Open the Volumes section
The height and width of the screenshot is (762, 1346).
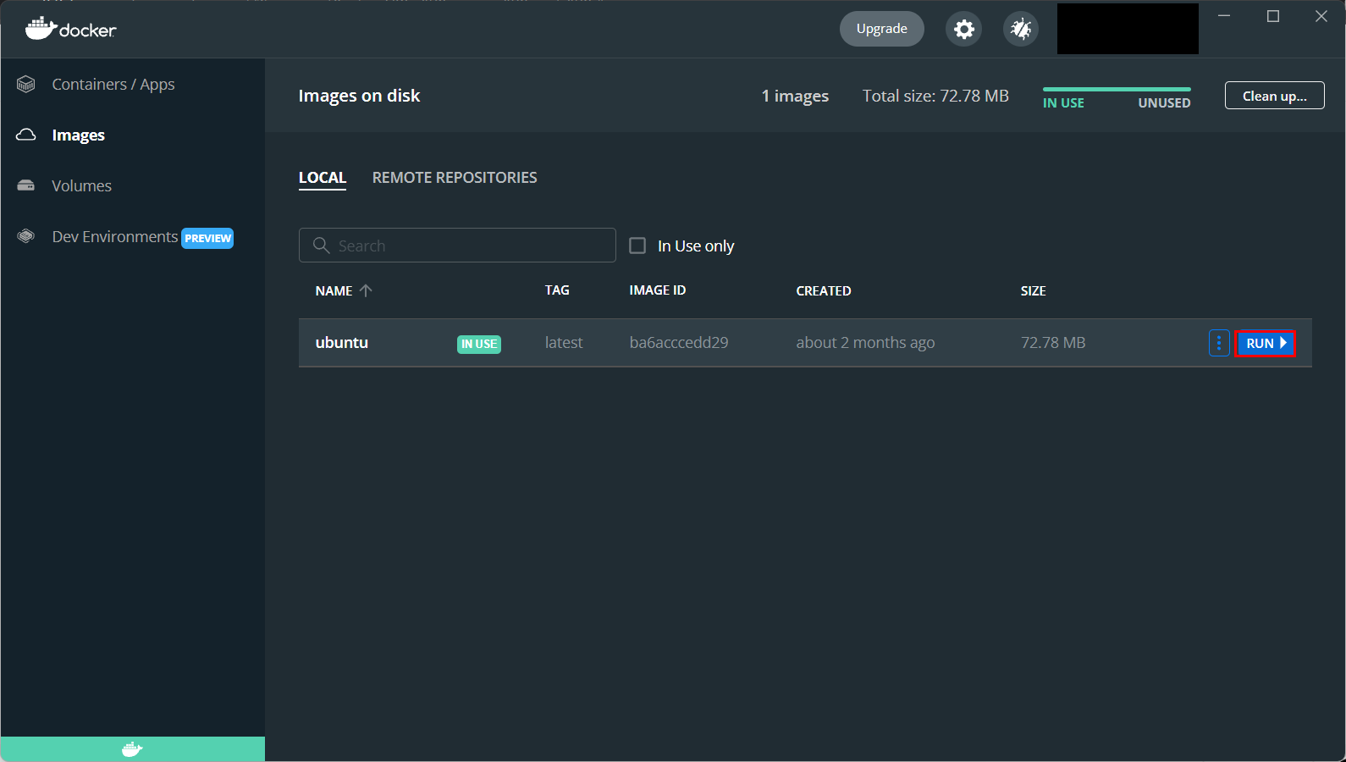pyautogui.click(x=81, y=185)
